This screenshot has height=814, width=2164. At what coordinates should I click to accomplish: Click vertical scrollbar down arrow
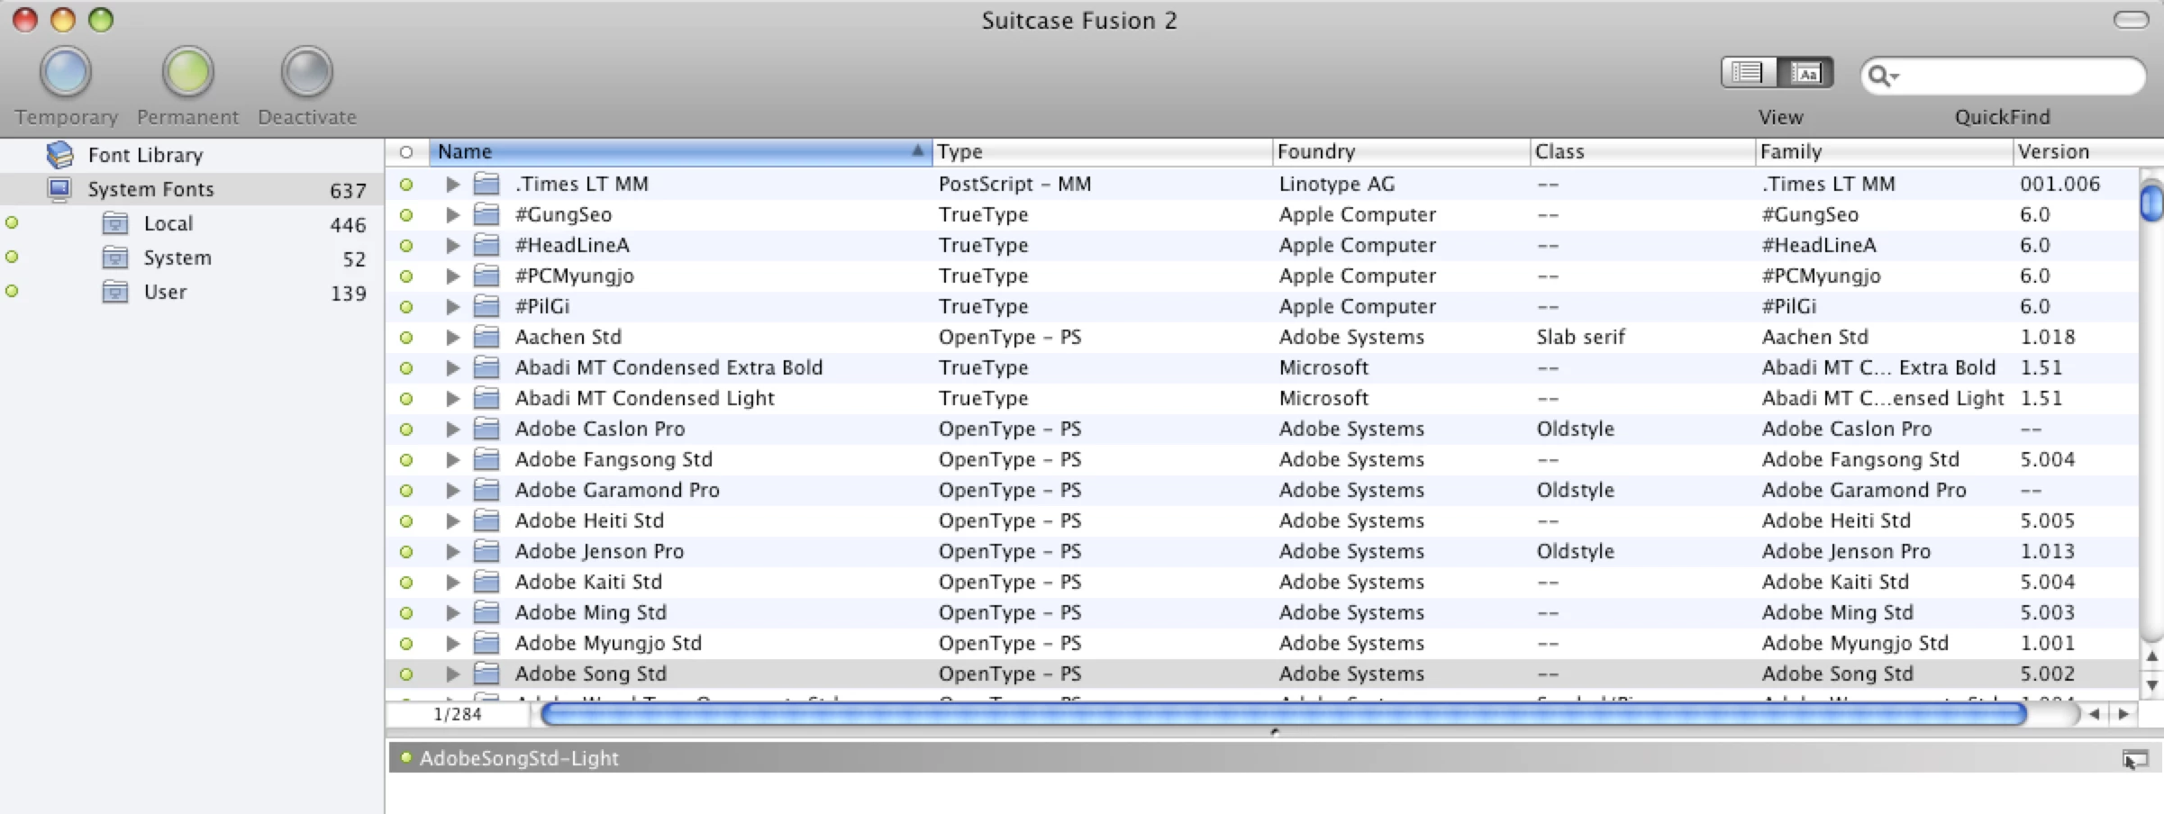(x=2151, y=685)
